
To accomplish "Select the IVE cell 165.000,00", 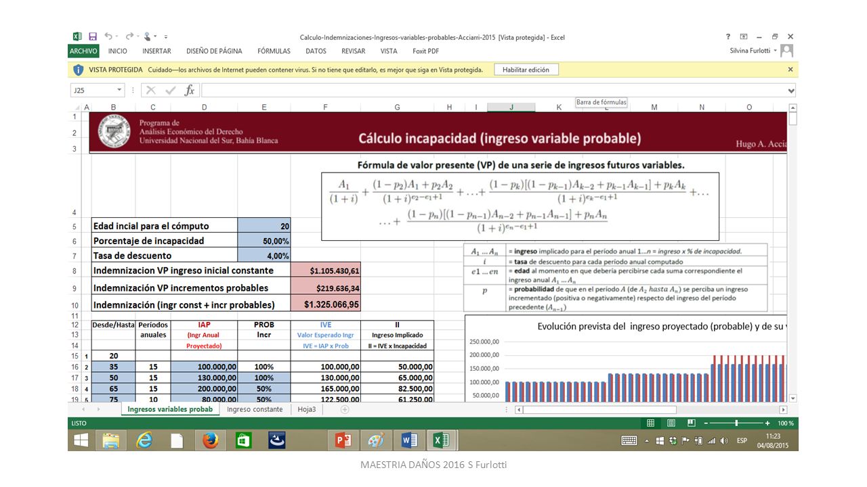I will coord(326,389).
